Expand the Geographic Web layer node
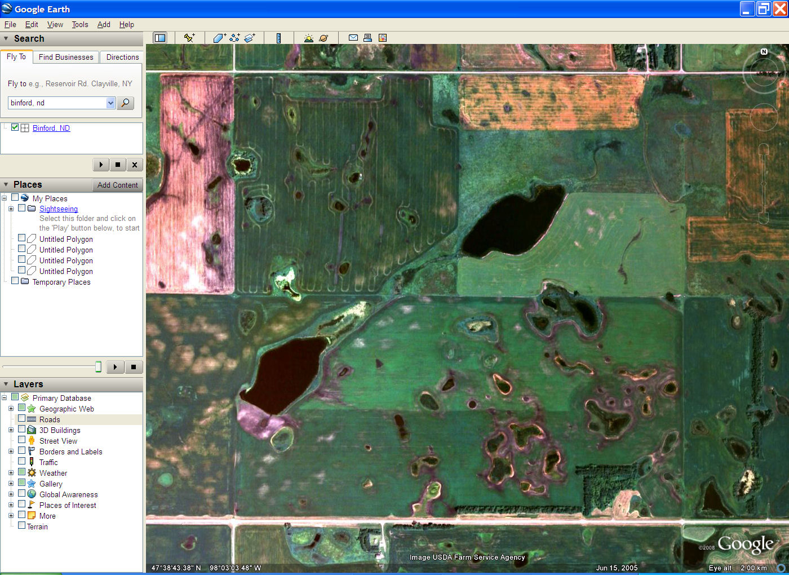Viewport: 789px width, 575px height. click(x=11, y=408)
